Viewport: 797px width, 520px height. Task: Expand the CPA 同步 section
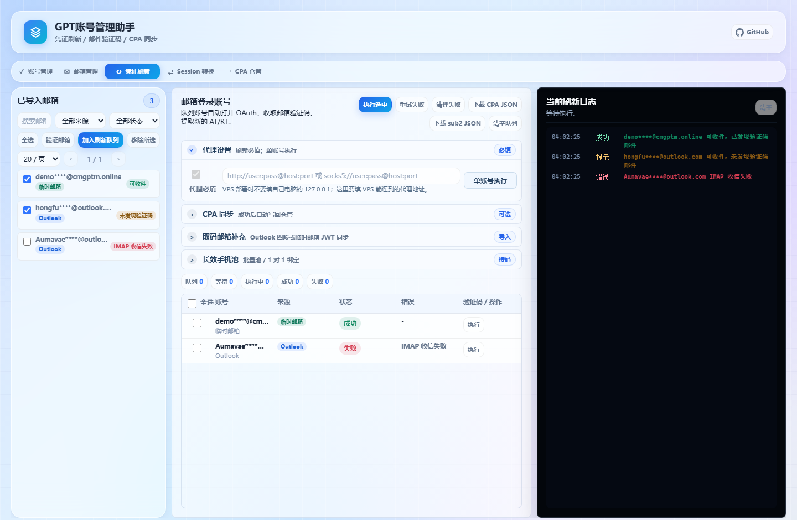[x=192, y=215]
